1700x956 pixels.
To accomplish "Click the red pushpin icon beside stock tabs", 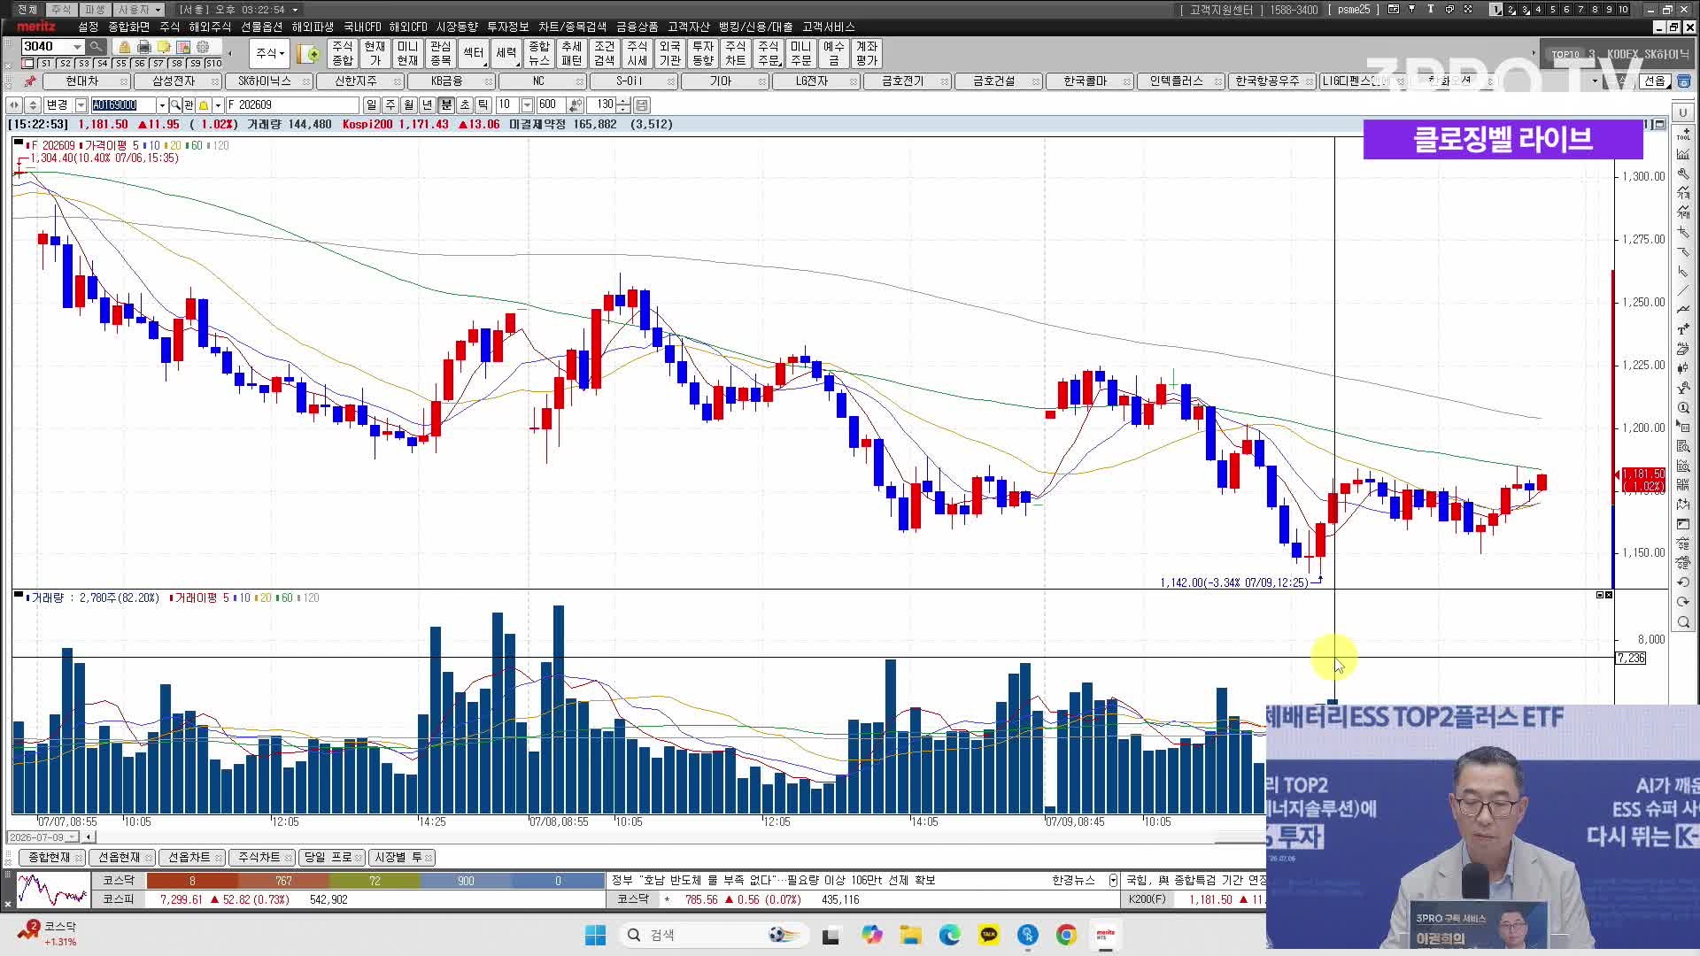I will coord(30,81).
